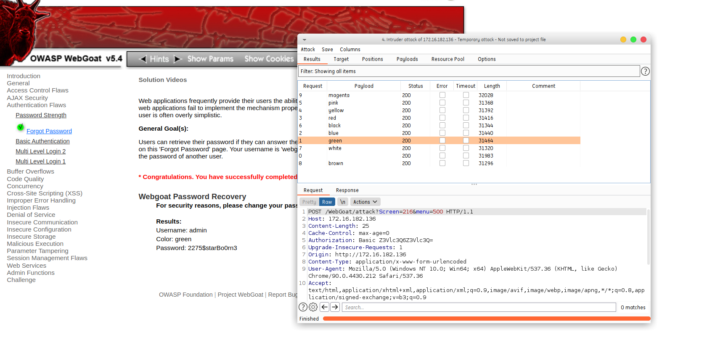The image size is (707, 353).
Task: Click the length value 32028
Action: point(486,95)
